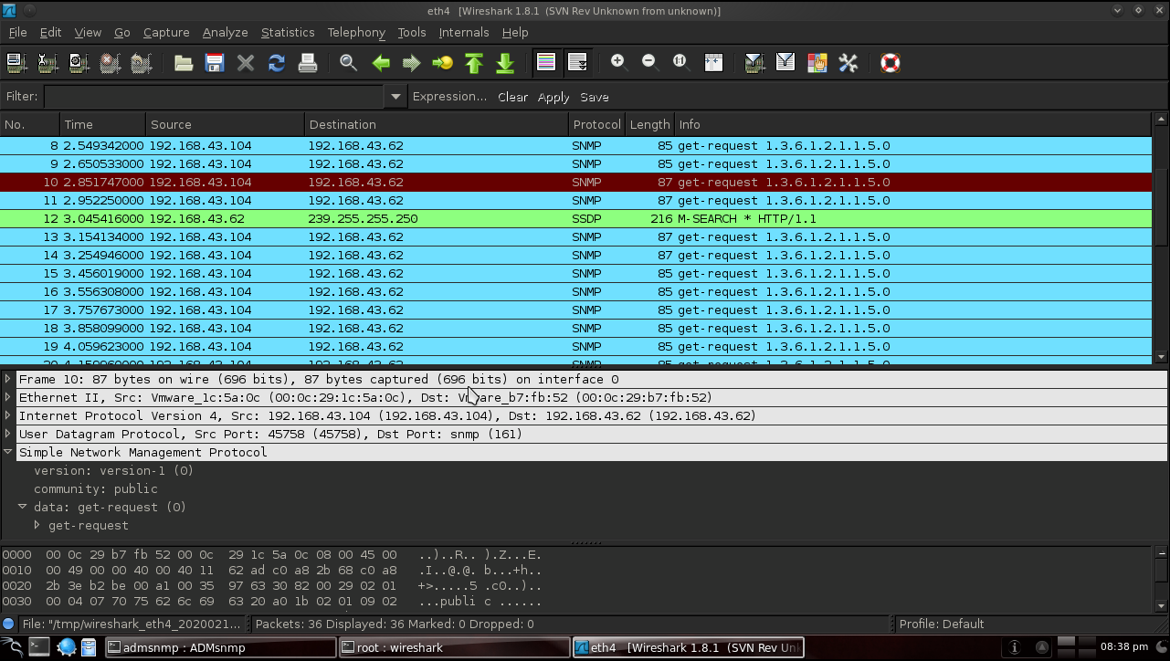Expand the nested get-request node
The width and height of the screenshot is (1170, 661).
click(37, 525)
